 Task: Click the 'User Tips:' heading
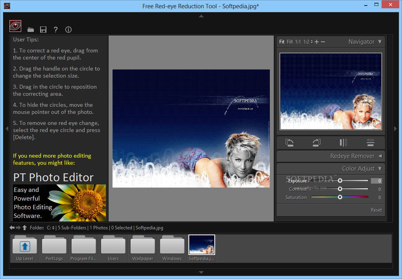26,39
